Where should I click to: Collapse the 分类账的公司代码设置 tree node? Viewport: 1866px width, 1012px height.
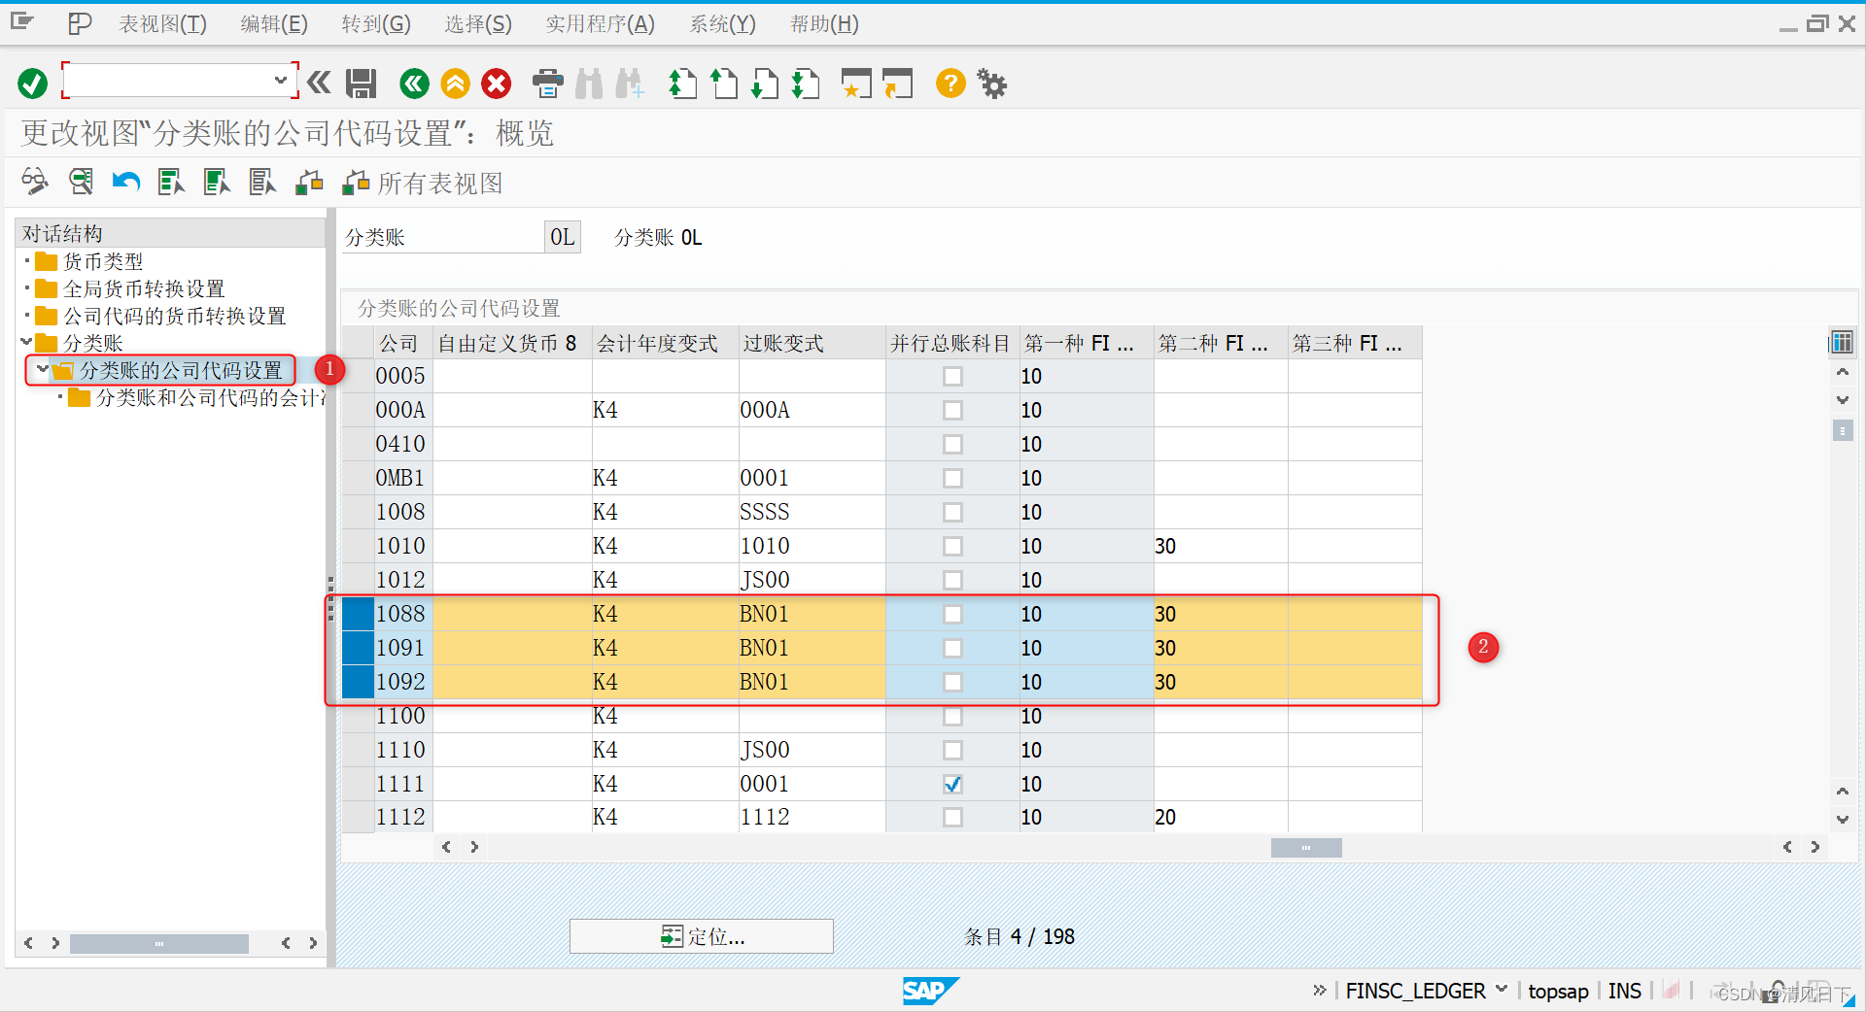(41, 370)
